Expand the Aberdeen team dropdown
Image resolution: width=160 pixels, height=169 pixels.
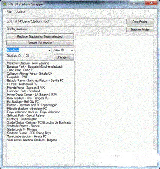[49, 50]
